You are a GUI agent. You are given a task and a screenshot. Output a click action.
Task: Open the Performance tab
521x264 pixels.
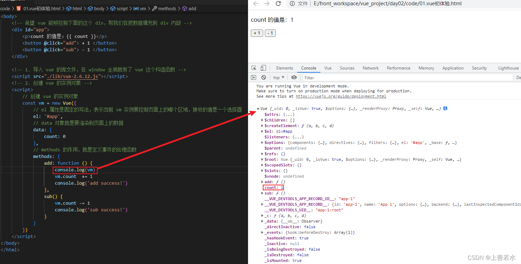pyautogui.click(x=399, y=68)
